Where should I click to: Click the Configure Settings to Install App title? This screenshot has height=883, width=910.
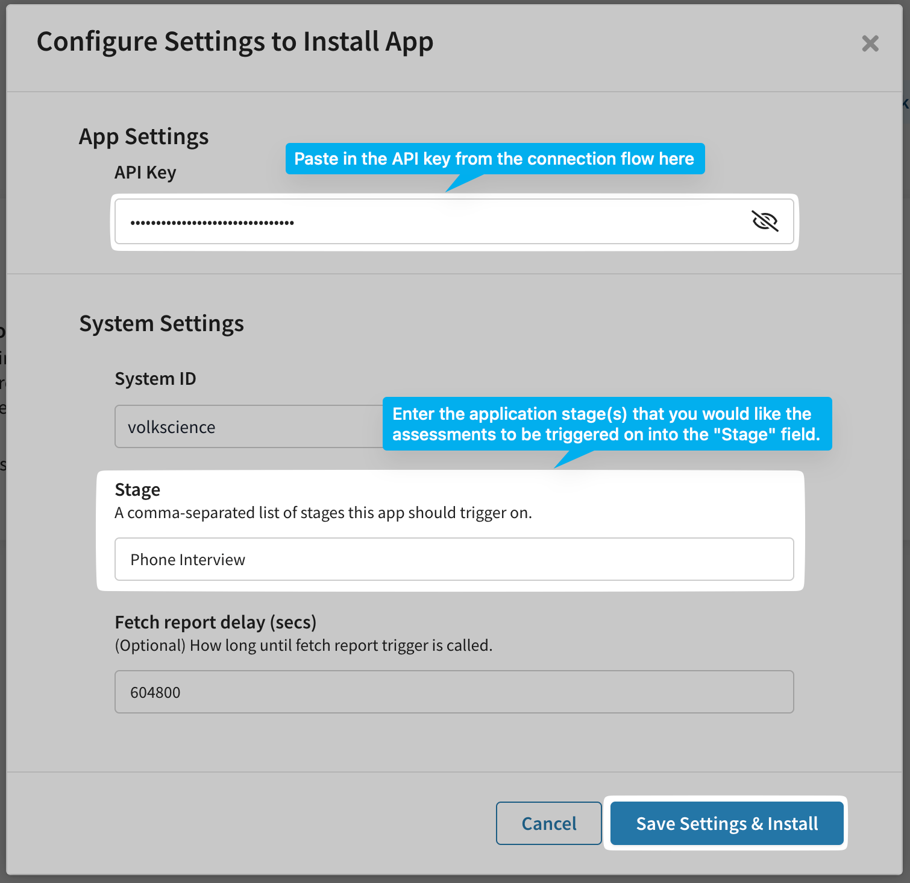(234, 42)
